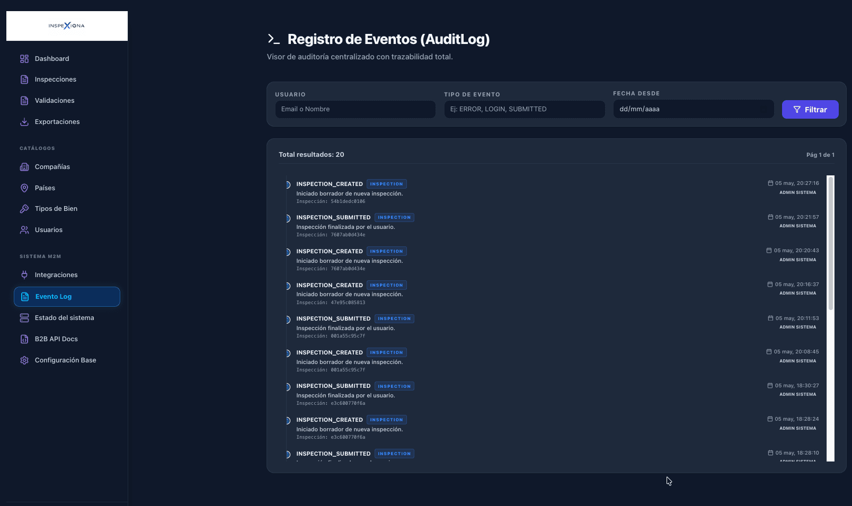Click INSPECTION badge of event 54b1dedc0106
The image size is (852, 506).
(x=387, y=184)
